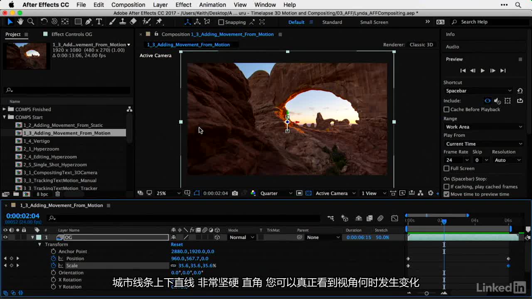Enable Cache Before Playback checkbox
This screenshot has width=532, height=299.
pyautogui.click(x=446, y=109)
